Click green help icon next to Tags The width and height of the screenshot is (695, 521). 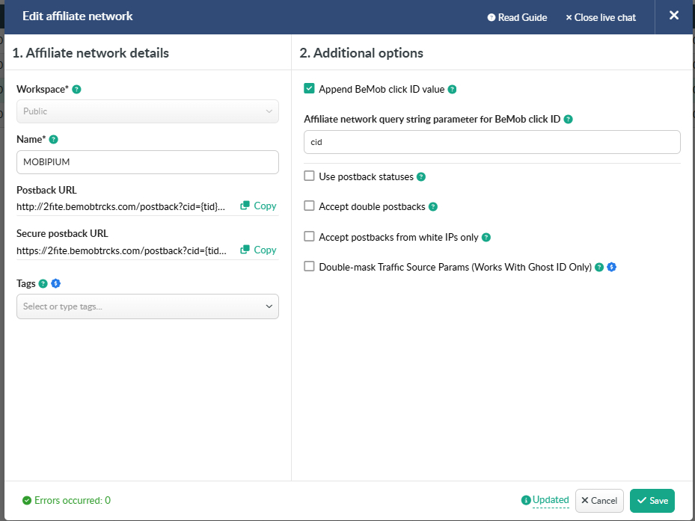pyautogui.click(x=43, y=284)
